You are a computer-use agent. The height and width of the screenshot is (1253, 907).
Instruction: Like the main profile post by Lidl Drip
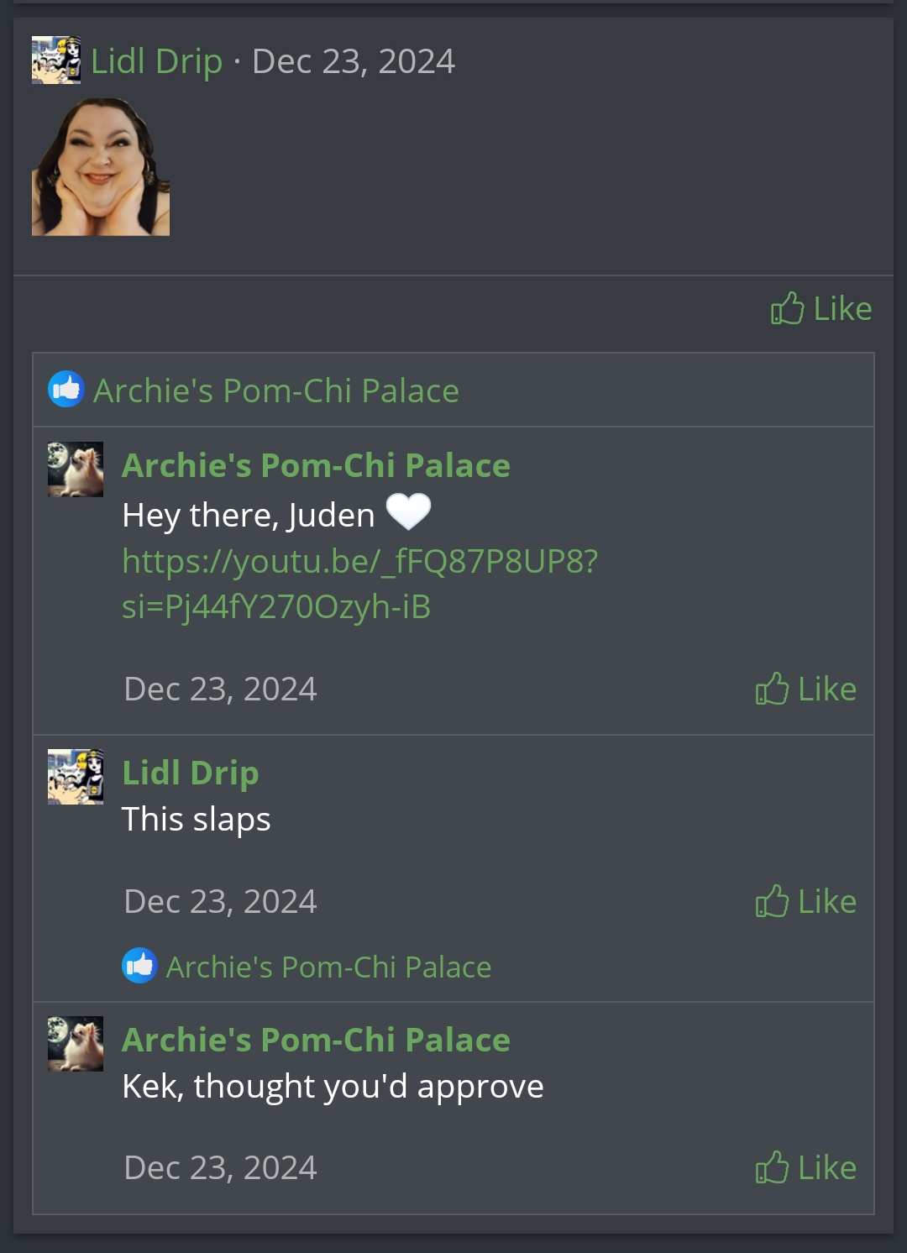(x=821, y=308)
